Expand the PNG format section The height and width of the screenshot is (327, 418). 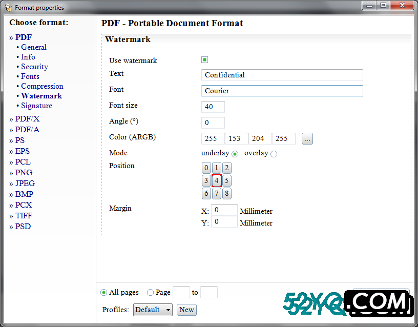click(24, 173)
